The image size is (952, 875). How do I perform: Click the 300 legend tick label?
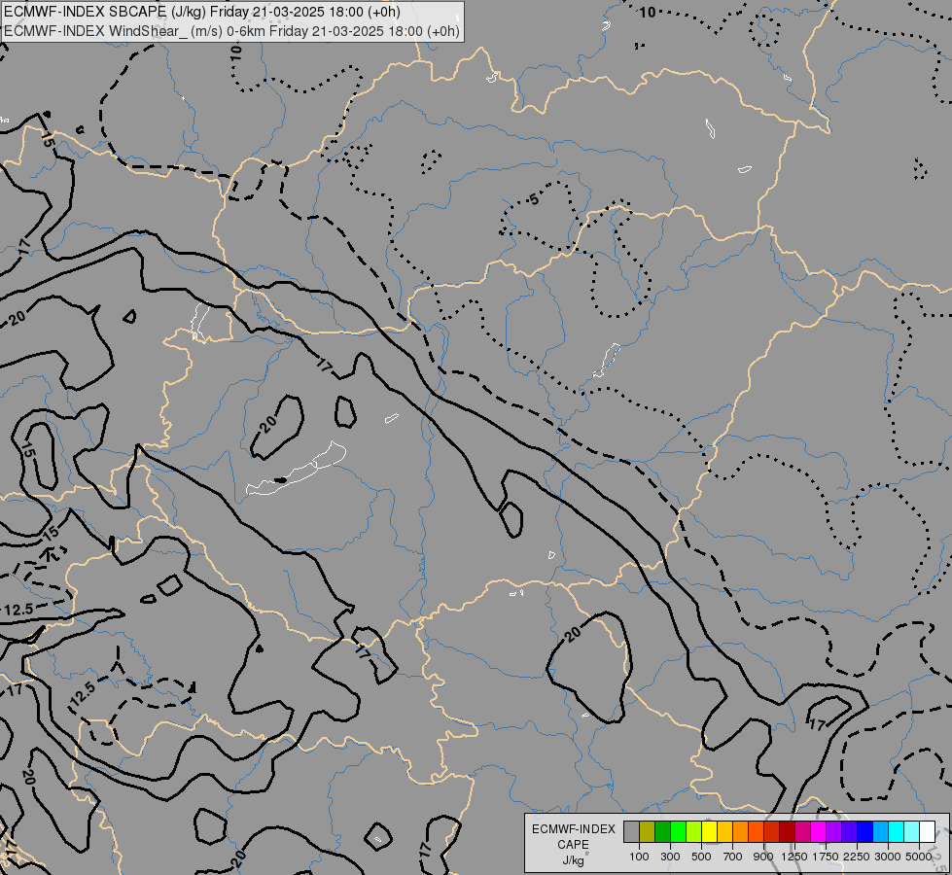coord(670,857)
